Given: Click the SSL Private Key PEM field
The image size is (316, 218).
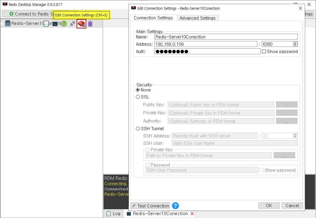Looking at the screenshot, I should (x=221, y=113).
